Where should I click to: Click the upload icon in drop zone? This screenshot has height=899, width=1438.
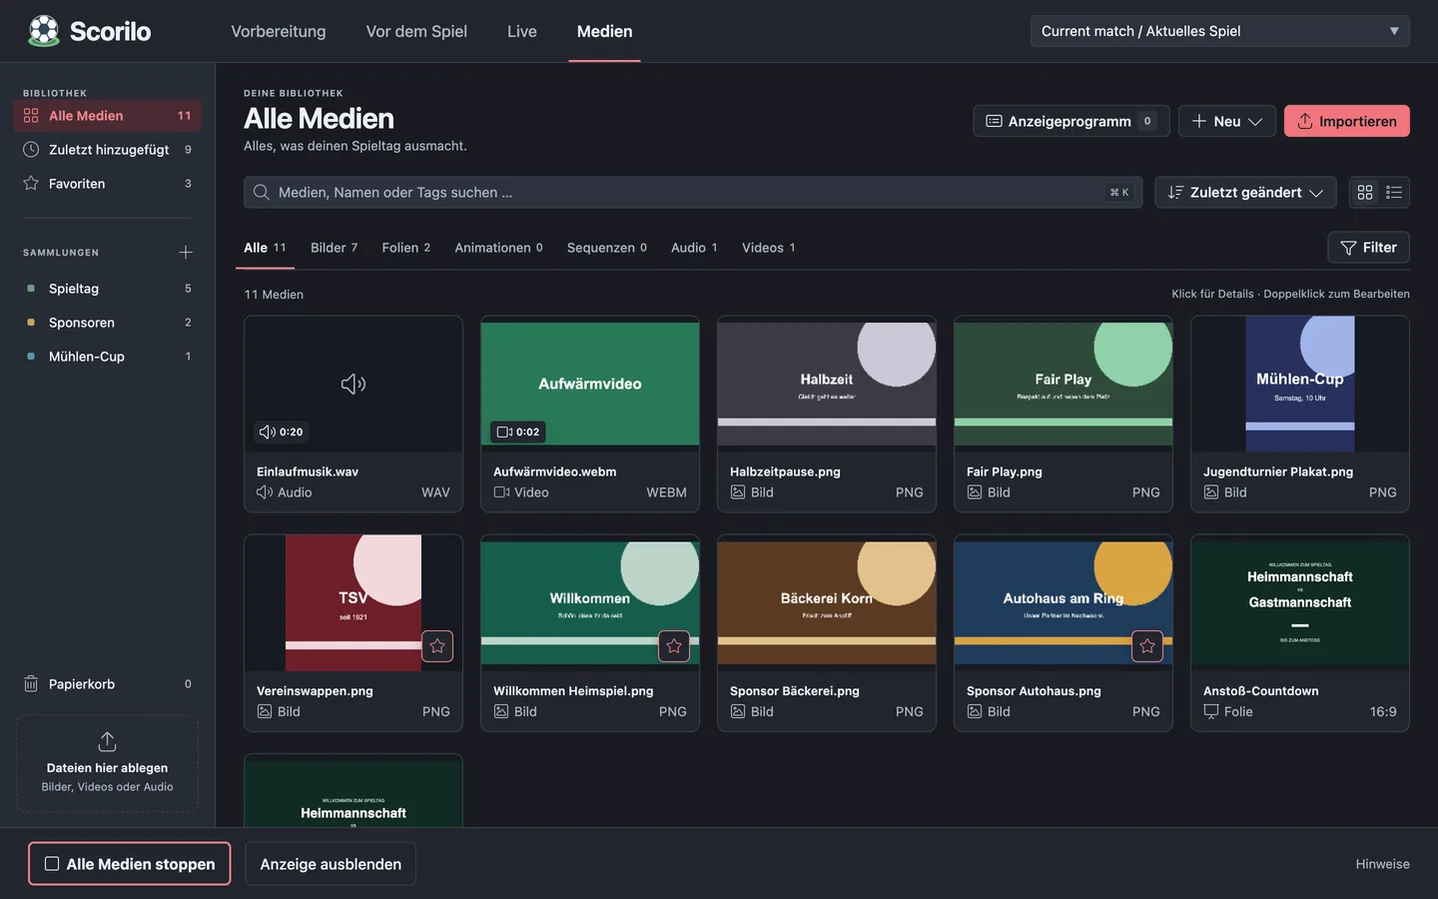[107, 742]
